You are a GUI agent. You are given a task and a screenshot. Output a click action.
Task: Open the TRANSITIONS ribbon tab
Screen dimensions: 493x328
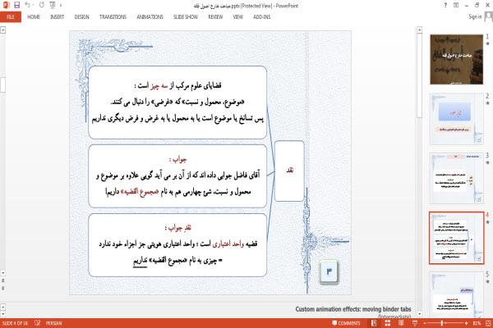(x=113, y=17)
